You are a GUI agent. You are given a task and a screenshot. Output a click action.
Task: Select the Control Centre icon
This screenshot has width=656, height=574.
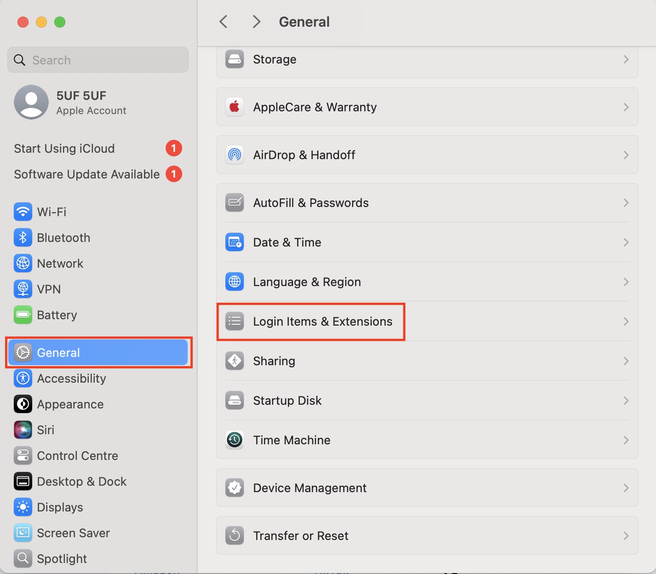(x=23, y=456)
